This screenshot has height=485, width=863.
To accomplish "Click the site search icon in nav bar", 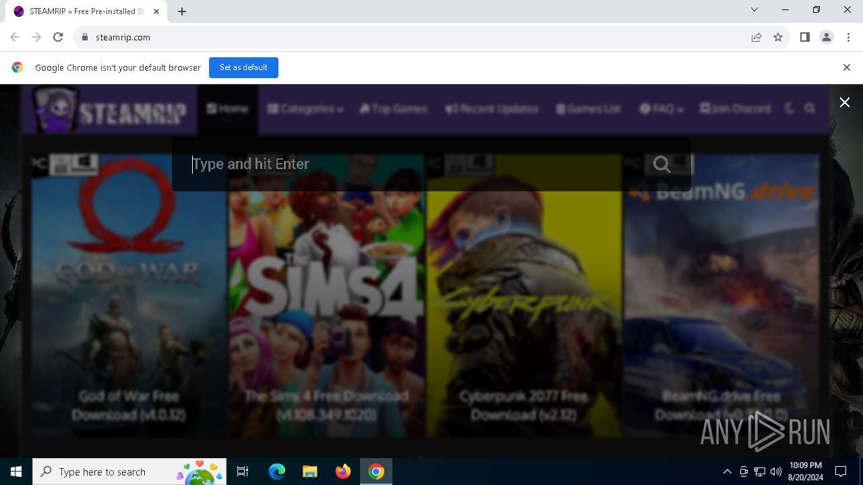I will click(810, 108).
